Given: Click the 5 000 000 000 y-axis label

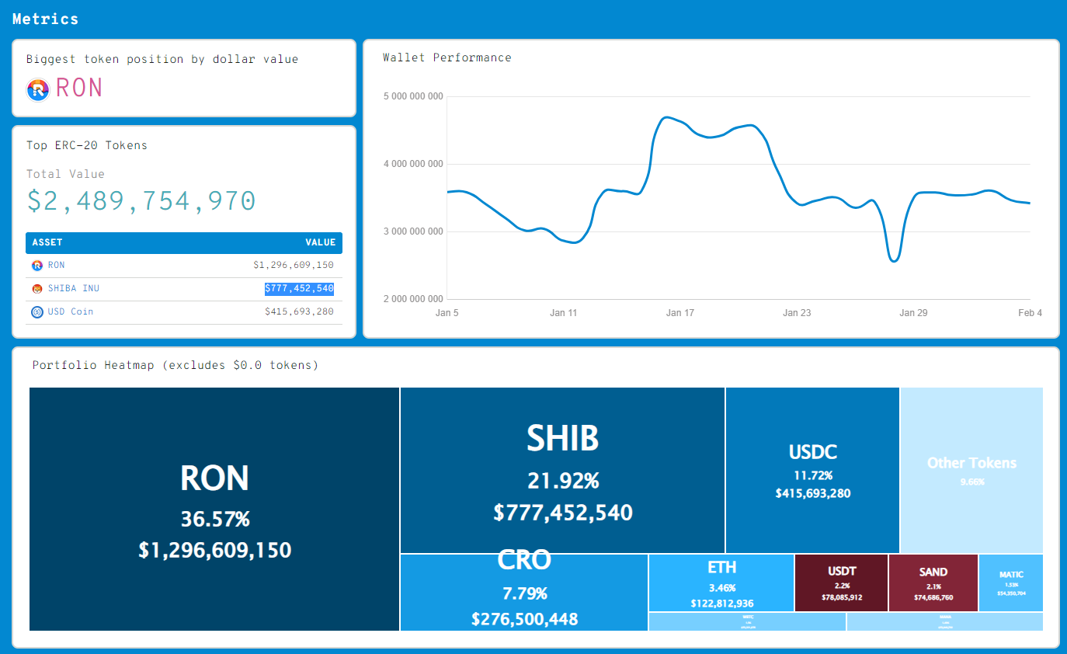Looking at the screenshot, I should (x=413, y=96).
